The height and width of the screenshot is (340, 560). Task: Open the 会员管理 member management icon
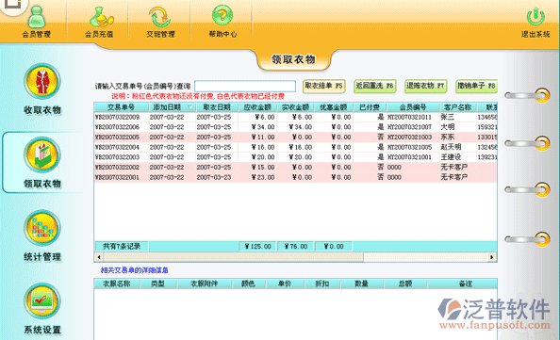point(36,17)
